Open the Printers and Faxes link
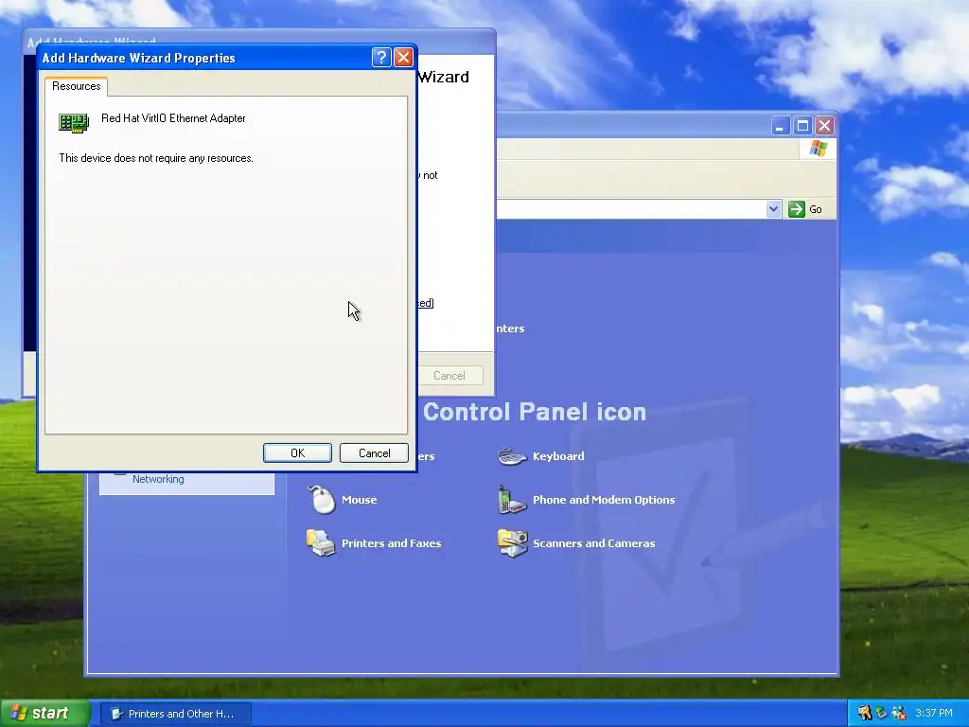 391,543
